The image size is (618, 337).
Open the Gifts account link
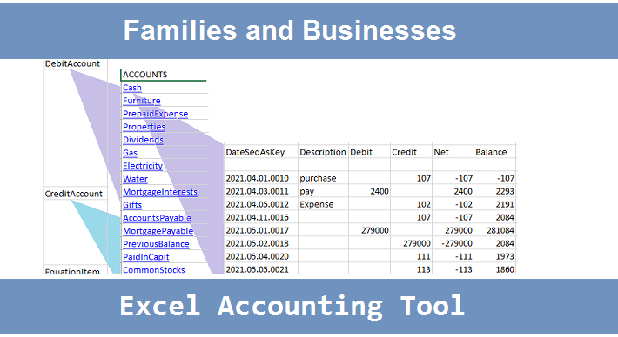(x=132, y=204)
